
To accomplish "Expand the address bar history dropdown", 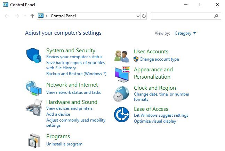I will point(138,16).
